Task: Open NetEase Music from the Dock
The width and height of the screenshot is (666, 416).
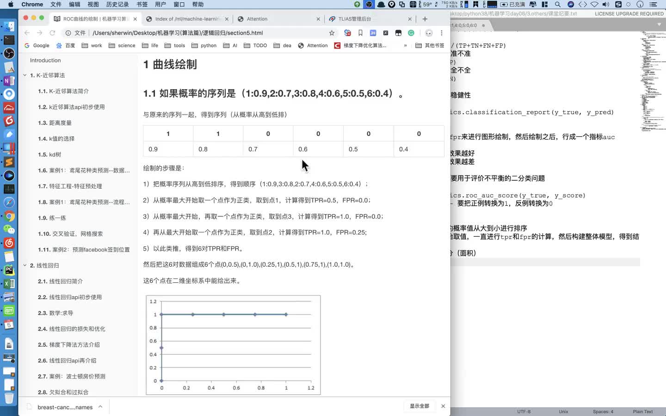Action: (x=9, y=243)
